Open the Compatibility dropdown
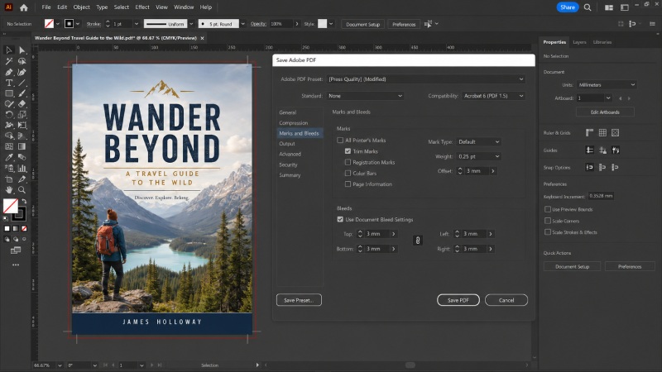 (493, 96)
